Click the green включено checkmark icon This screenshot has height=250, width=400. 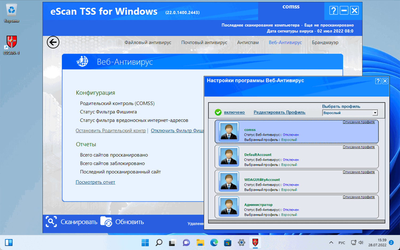click(x=218, y=112)
